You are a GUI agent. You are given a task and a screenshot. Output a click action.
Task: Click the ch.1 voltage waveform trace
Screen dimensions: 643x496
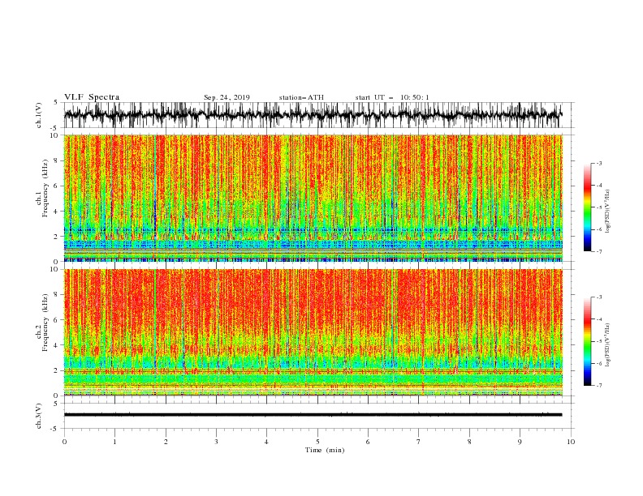click(x=313, y=115)
